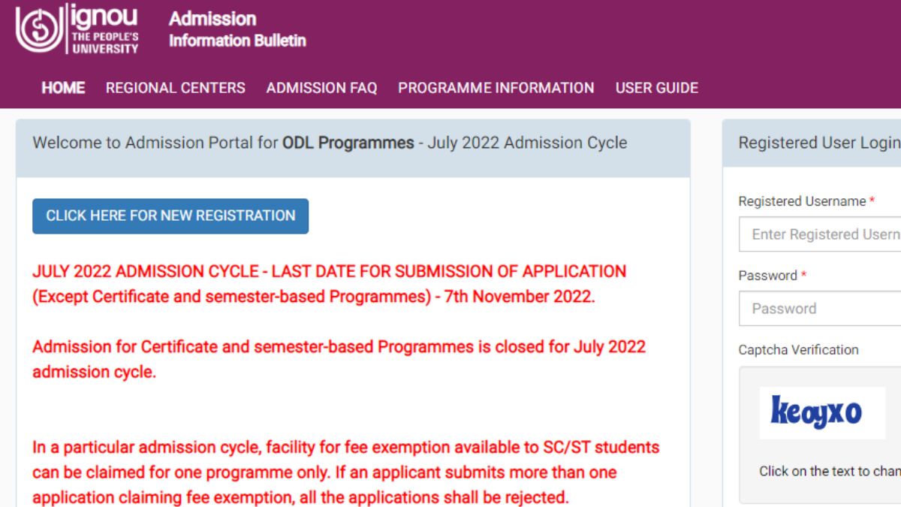This screenshot has width=901, height=507.
Task: Click the Registered Username field label
Action: [802, 201]
